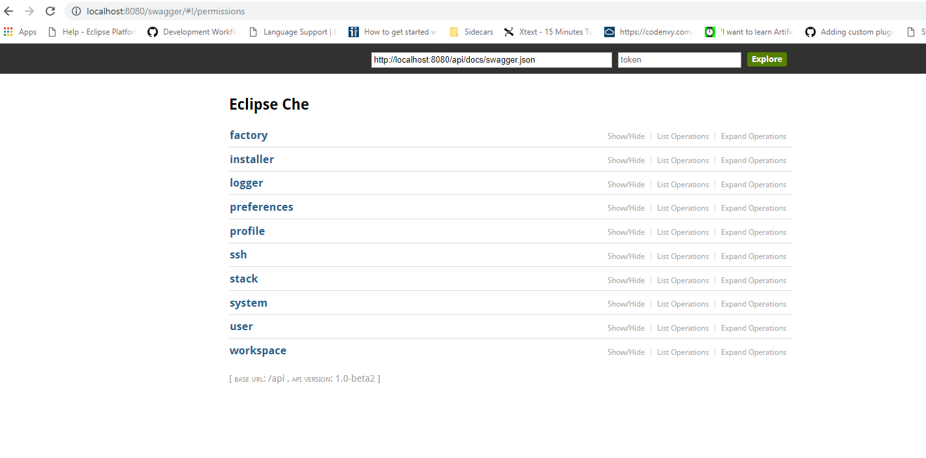Image resolution: width=926 pixels, height=458 pixels.
Task: Open the Development Workflow GitHub bookmark
Action: [192, 31]
